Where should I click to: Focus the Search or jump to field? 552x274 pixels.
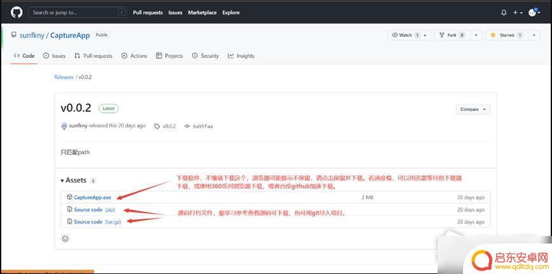[77, 12]
